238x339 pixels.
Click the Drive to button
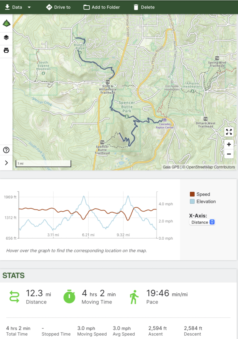click(x=58, y=7)
